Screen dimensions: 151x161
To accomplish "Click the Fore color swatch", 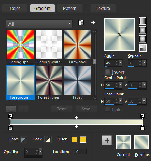I will coord(23,139).
